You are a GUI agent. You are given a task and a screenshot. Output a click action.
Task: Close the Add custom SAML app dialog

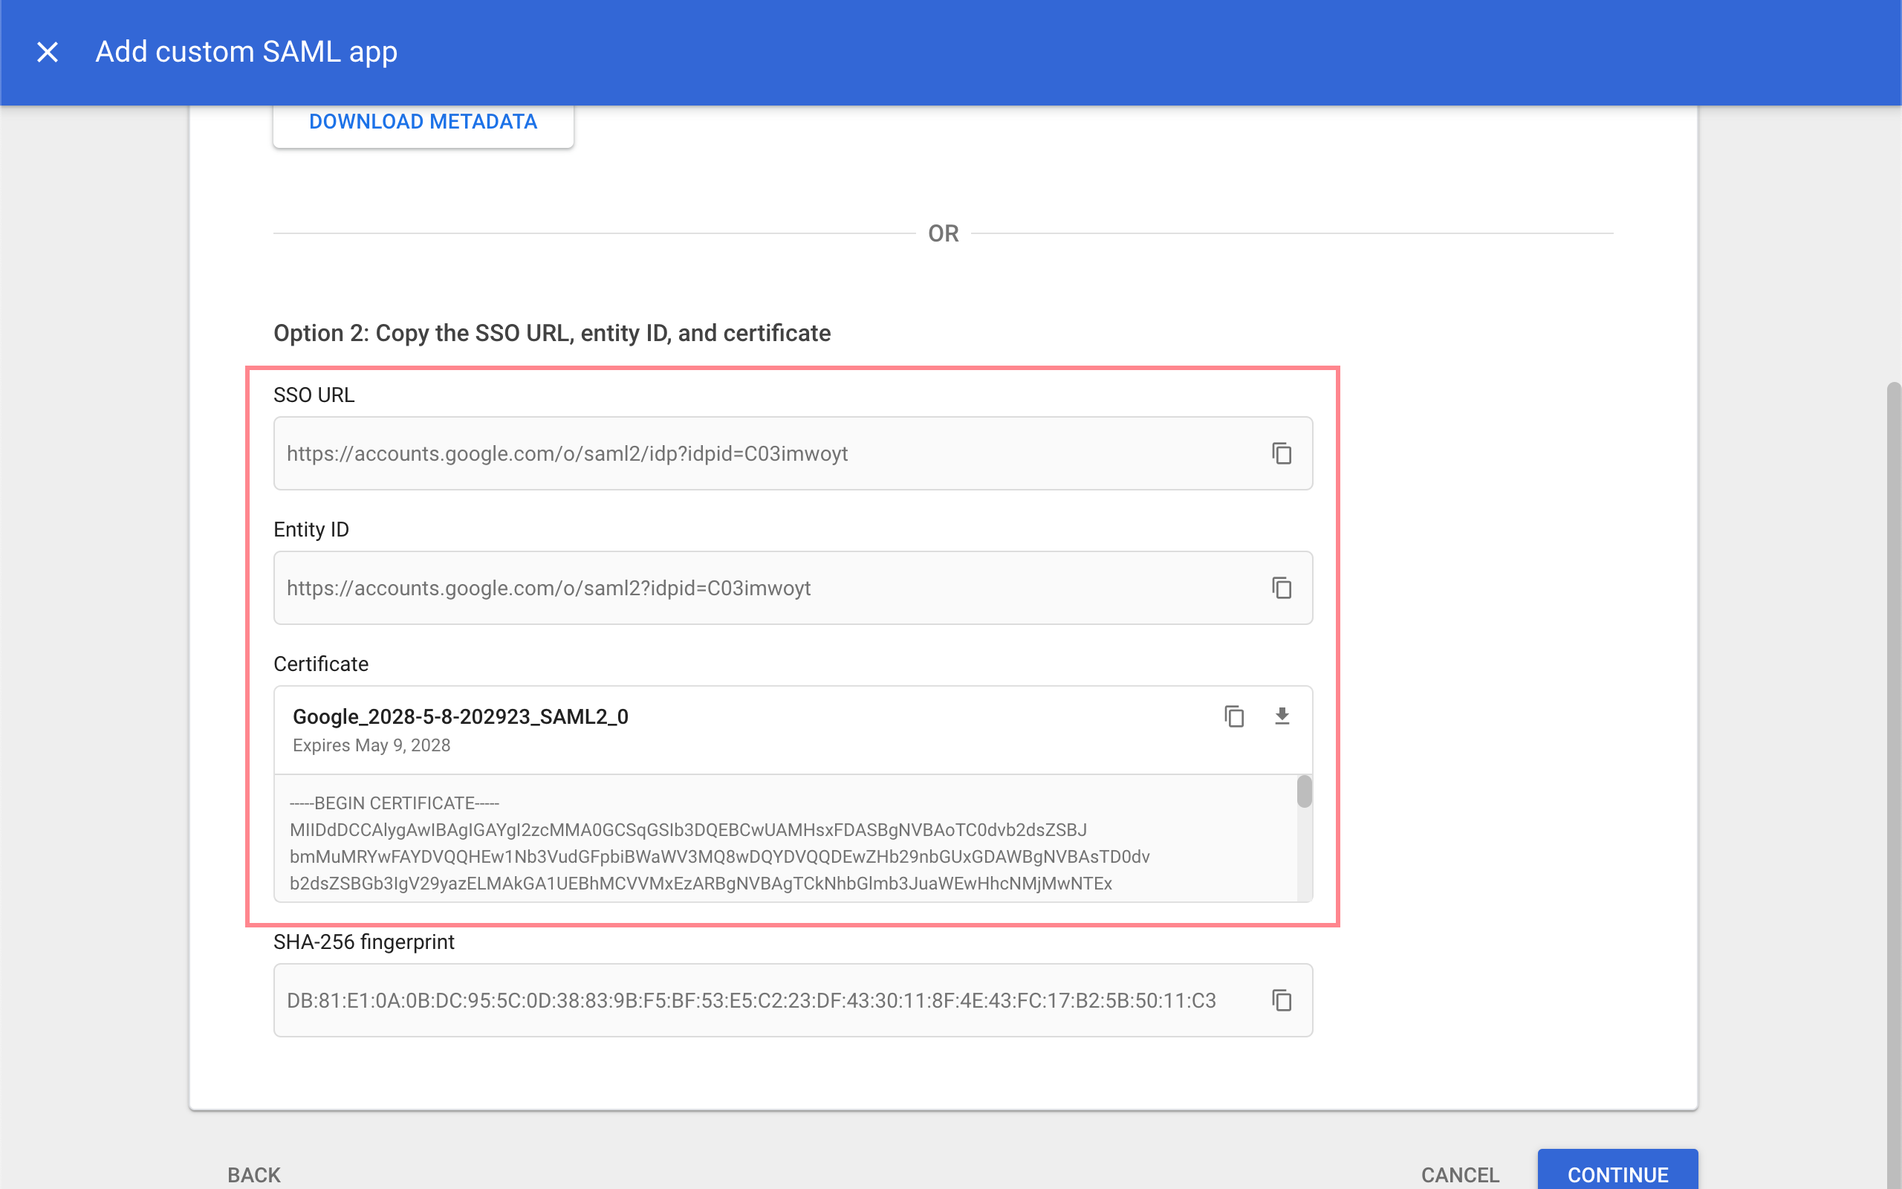click(x=48, y=52)
